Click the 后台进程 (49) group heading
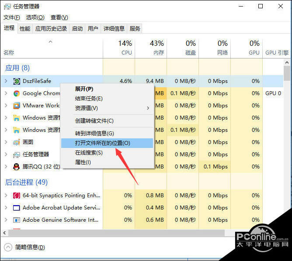 tap(26, 182)
